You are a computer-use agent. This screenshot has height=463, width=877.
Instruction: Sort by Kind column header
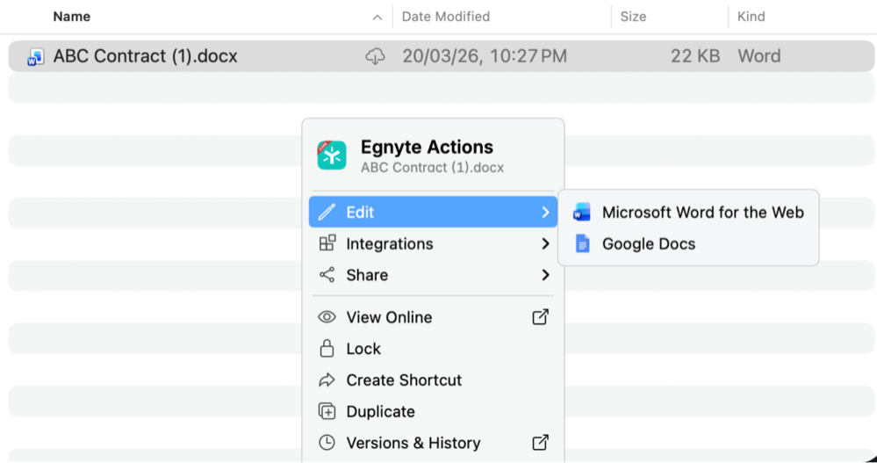coord(751,17)
